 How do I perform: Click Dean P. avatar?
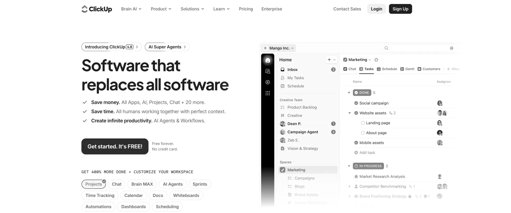[283, 124]
